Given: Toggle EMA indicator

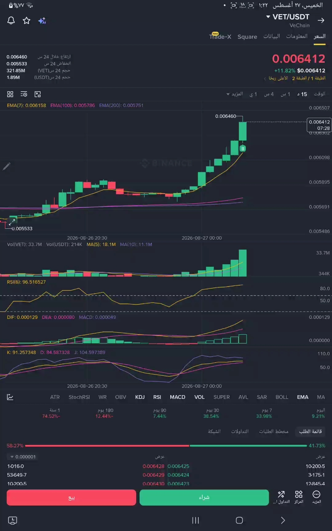Looking at the screenshot, I should (x=303, y=397).
